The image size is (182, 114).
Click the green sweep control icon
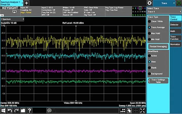coord(179,3)
